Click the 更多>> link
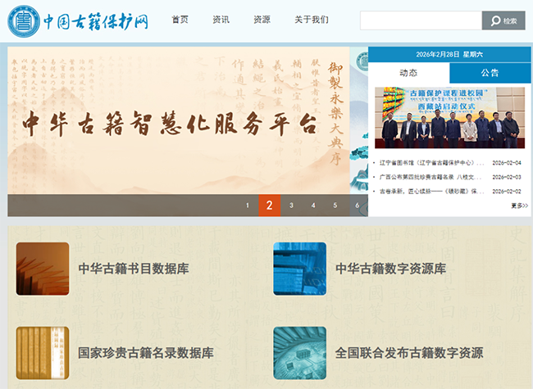The height and width of the screenshot is (389, 533). click(x=519, y=206)
